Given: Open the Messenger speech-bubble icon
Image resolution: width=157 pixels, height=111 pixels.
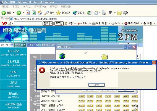Looking at the screenshot, I should (x=125, y=13).
